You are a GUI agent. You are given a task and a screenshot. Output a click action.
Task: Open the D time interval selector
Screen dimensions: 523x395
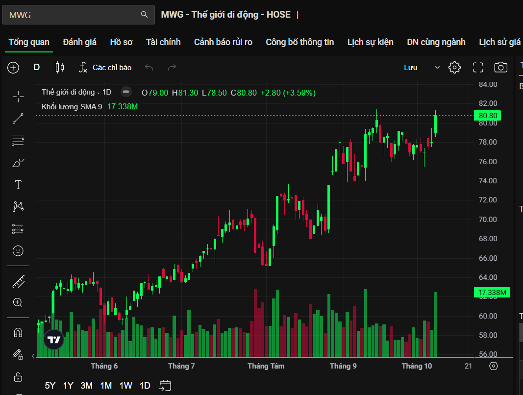37,68
